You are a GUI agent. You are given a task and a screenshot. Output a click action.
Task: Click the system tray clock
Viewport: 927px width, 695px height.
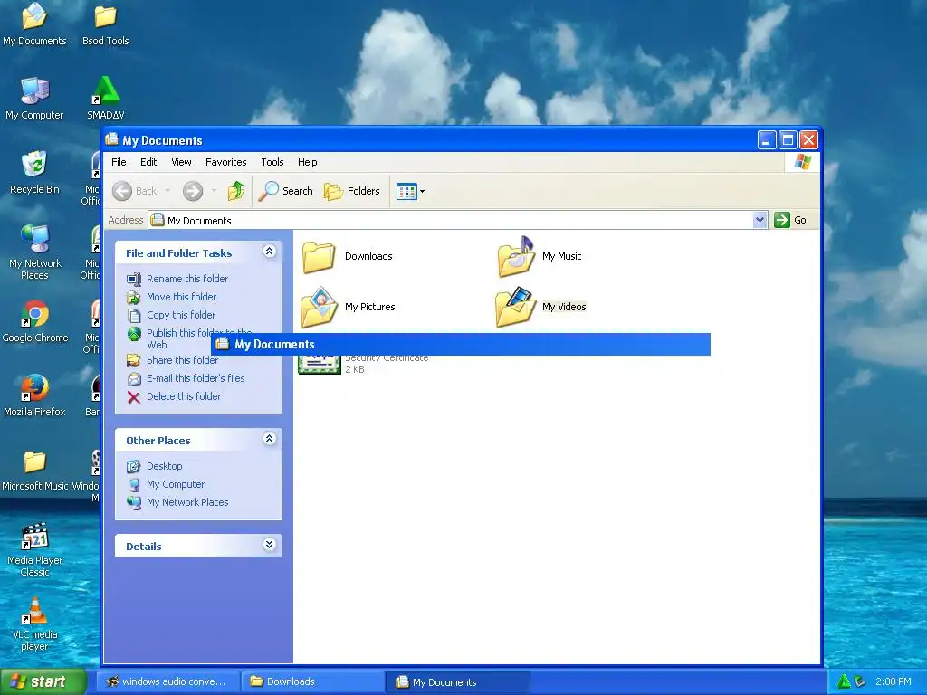coord(893,681)
